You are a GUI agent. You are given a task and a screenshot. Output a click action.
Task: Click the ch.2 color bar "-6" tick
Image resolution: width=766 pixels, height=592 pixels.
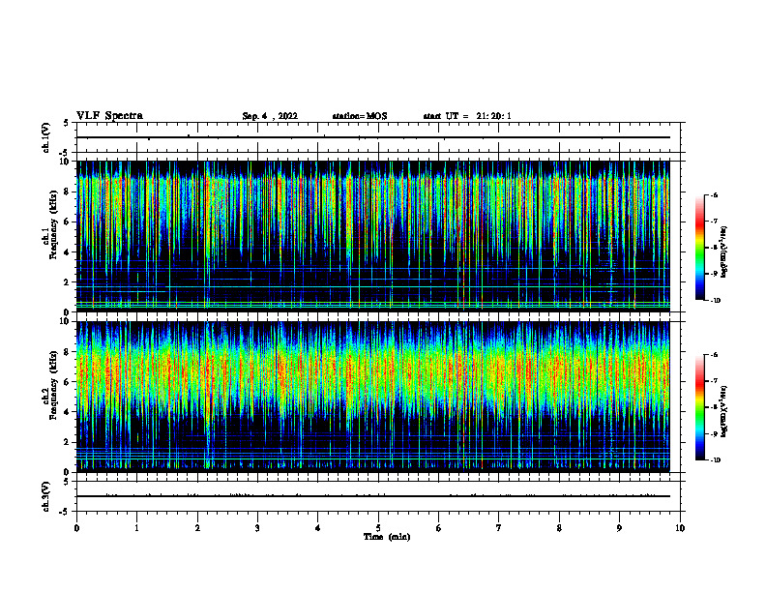click(713, 355)
